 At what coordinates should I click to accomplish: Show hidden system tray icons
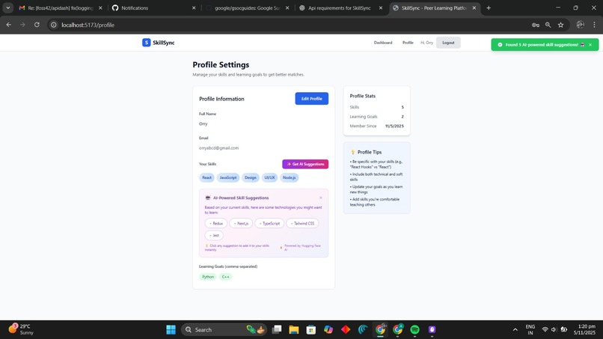point(515,329)
